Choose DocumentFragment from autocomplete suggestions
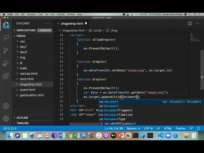This screenshot has width=204, height=153. [x=151, y=110]
